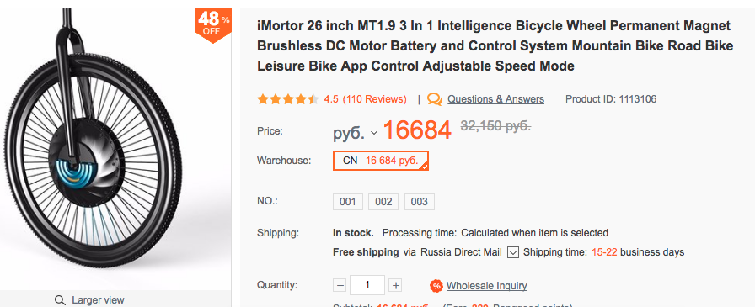Image resolution: width=755 pixels, height=307 pixels.
Task: Open the Russia Direct Mail shipping method link
Action: tap(461, 252)
